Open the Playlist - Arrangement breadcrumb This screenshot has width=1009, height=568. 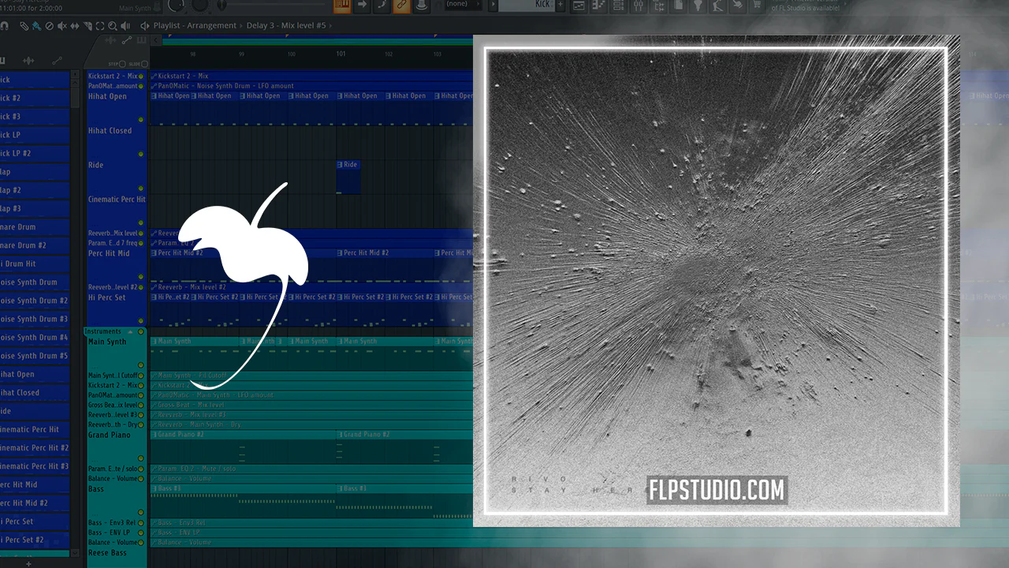coord(195,25)
